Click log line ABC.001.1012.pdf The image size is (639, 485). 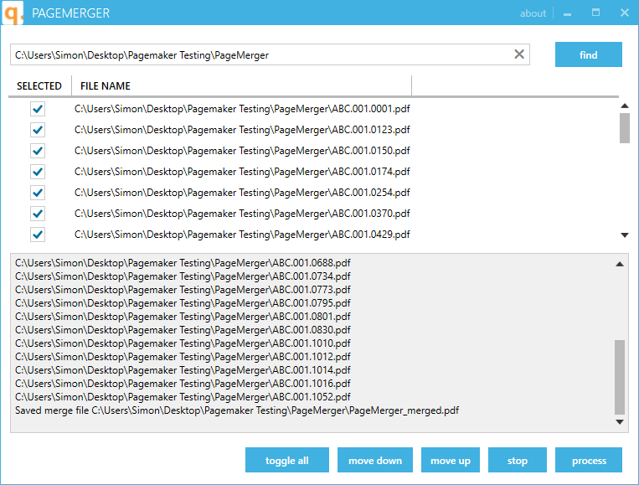click(183, 357)
